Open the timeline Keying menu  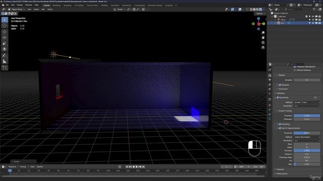tap(24, 167)
